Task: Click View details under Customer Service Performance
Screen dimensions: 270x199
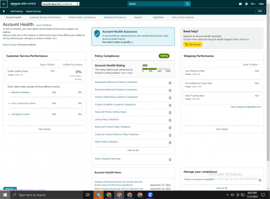Action: (x=44, y=129)
